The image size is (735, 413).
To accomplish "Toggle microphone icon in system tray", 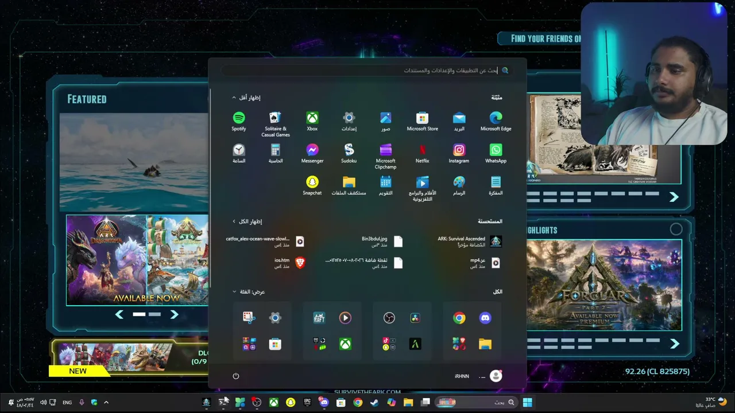I will [82, 402].
